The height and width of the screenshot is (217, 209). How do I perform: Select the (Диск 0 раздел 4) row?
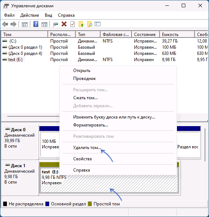[104, 53]
